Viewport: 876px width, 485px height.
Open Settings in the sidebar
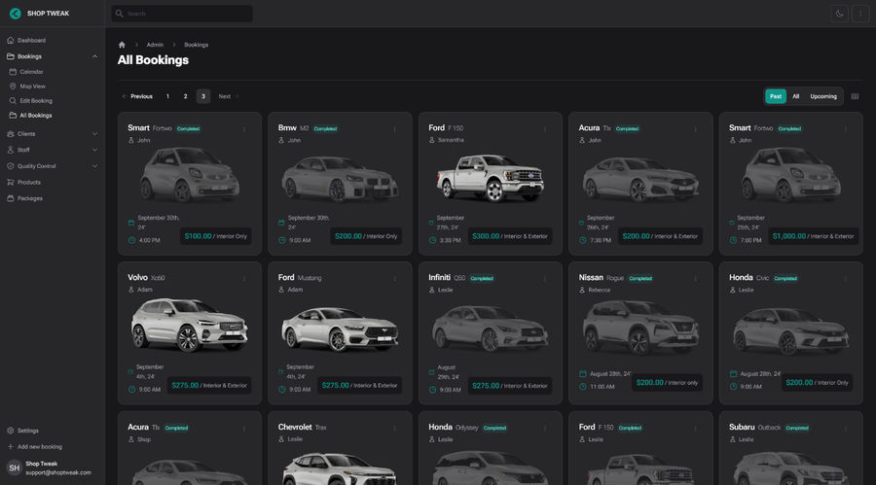coord(28,431)
